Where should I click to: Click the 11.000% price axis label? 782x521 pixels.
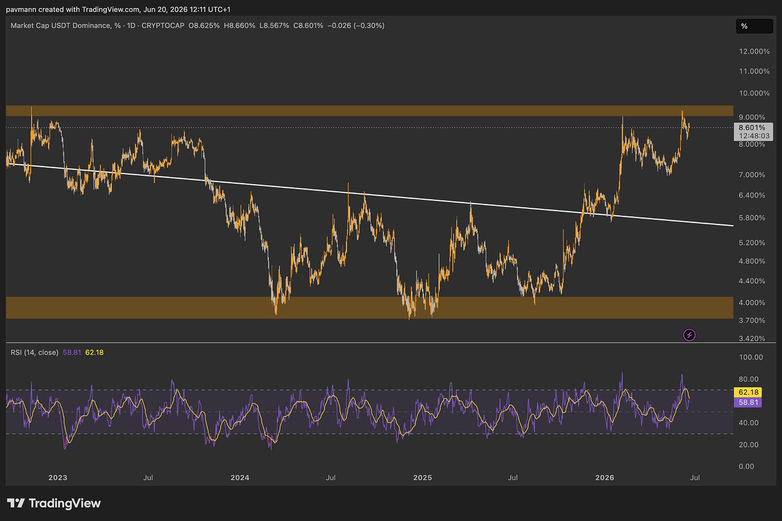tap(754, 71)
